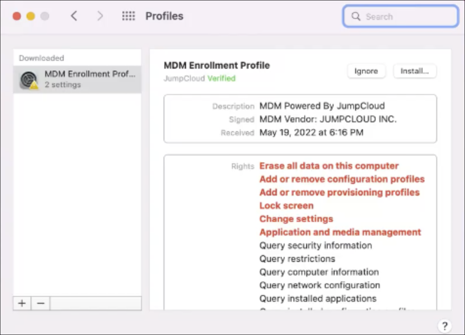Open help with the question mark button
The image size is (465, 335).
point(444,326)
